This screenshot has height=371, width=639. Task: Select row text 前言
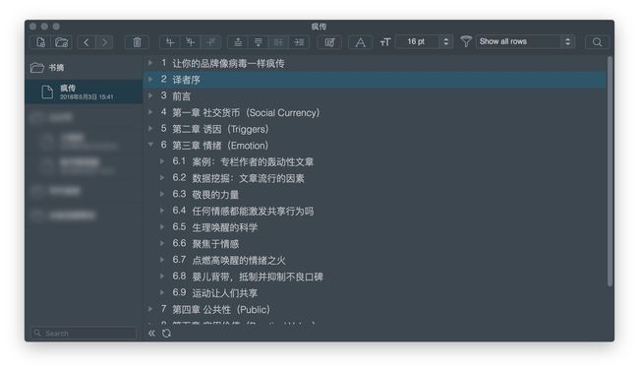181,95
